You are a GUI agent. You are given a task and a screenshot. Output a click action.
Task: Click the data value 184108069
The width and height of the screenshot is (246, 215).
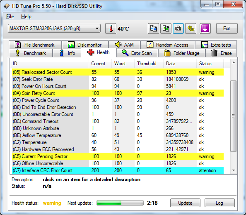[x=177, y=79]
